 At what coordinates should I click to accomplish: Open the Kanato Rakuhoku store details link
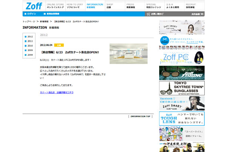point(57,93)
